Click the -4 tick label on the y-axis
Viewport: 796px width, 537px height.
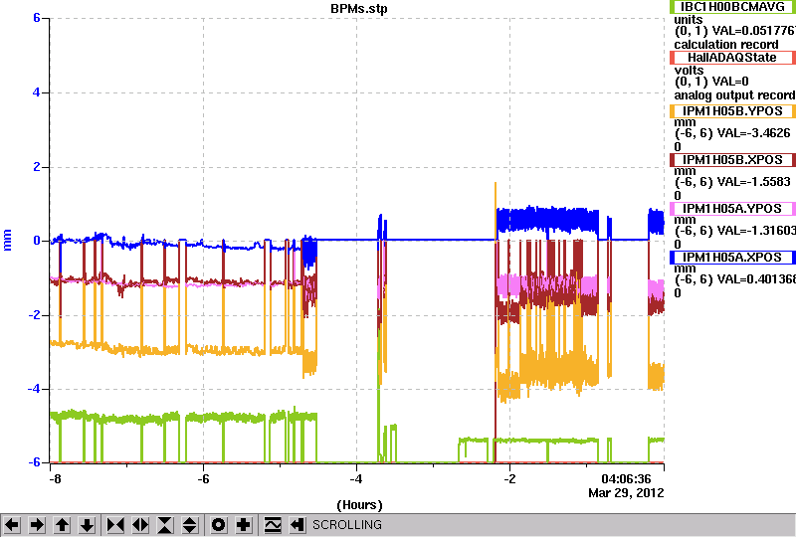pyautogui.click(x=34, y=389)
